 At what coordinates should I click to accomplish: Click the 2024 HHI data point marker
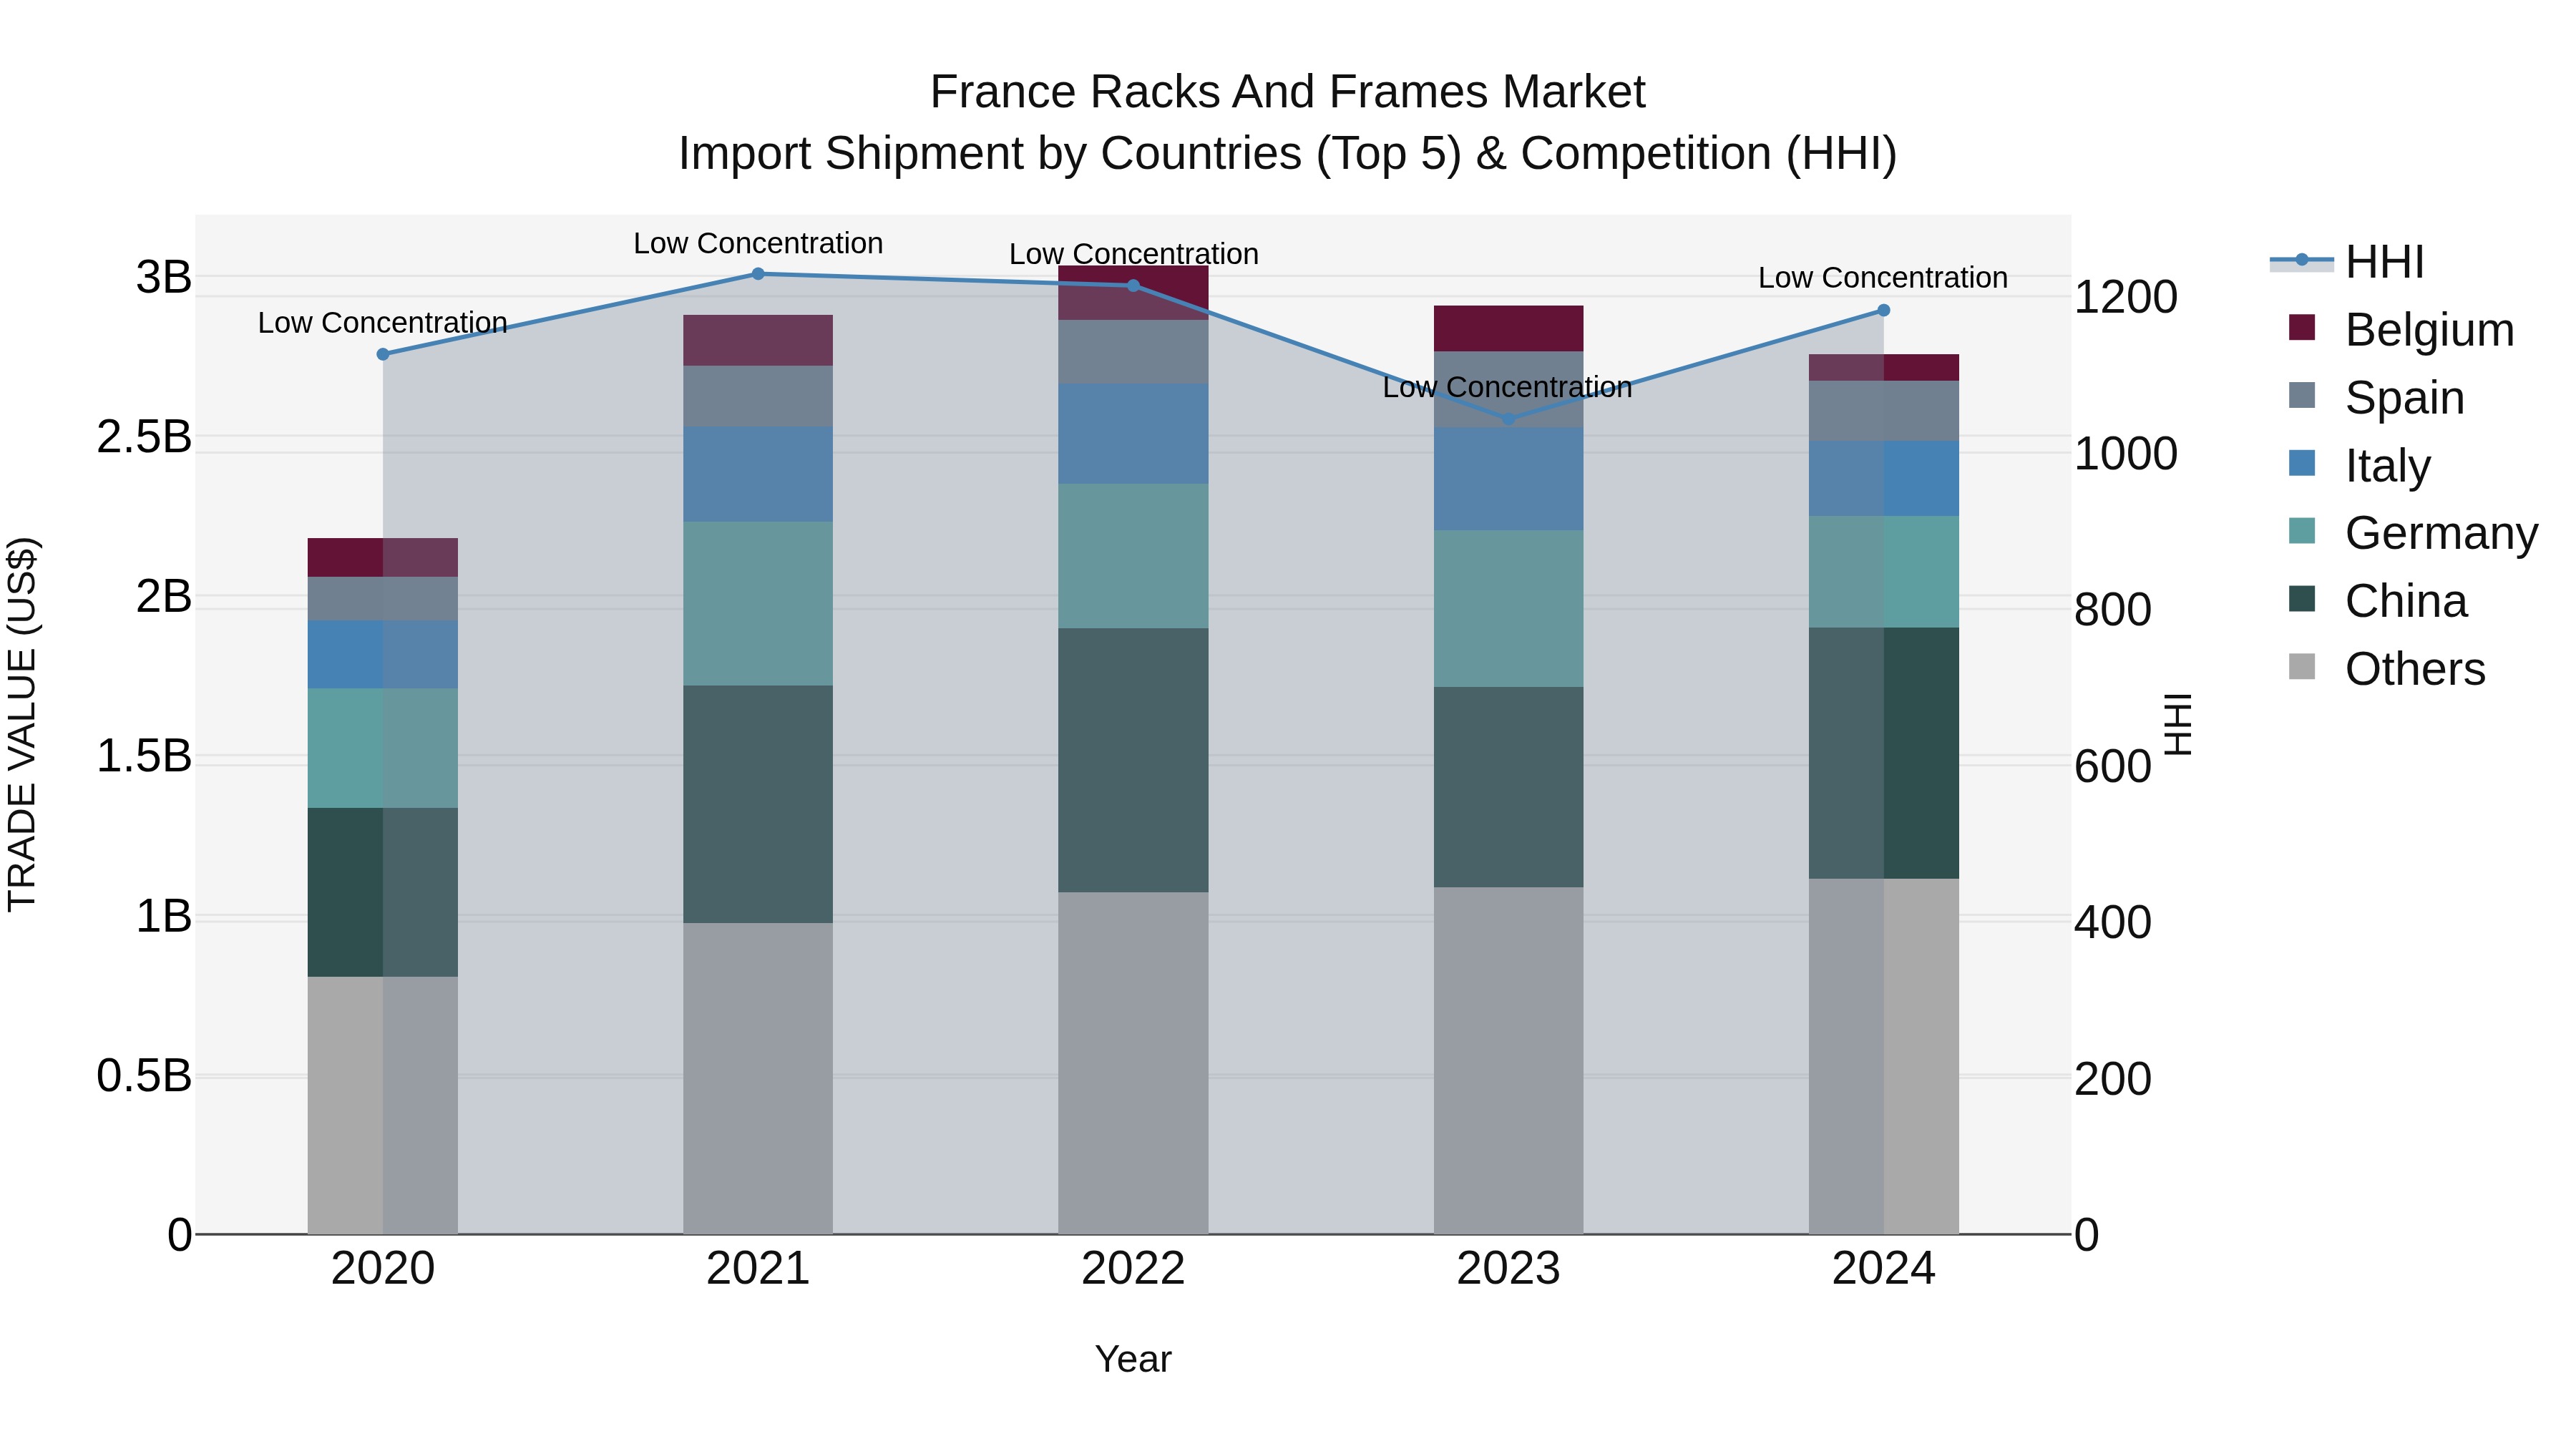coord(1884,310)
